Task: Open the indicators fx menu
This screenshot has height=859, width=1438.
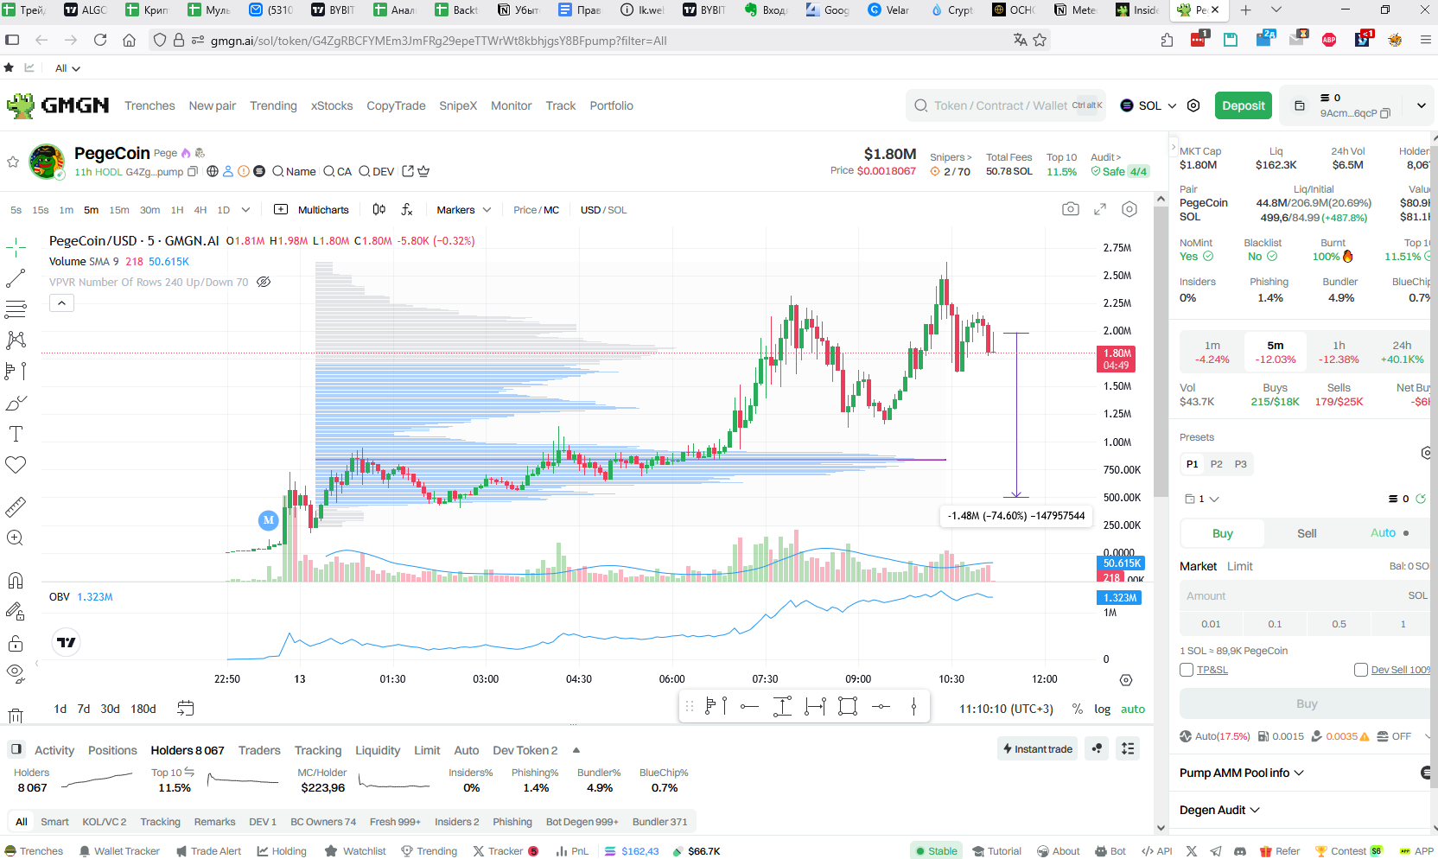Action: pos(407,210)
